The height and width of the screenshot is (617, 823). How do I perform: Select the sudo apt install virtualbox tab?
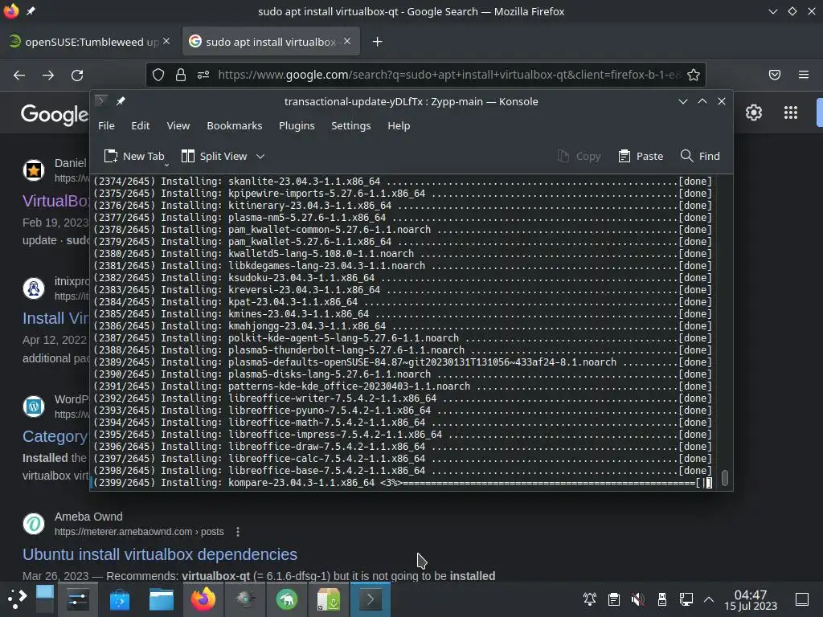tap(271, 42)
